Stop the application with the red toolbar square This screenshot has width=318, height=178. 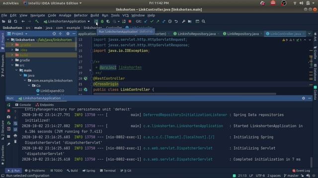[130, 21]
